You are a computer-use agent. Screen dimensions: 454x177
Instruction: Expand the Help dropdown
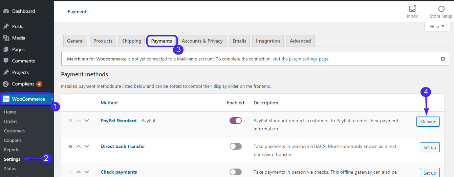point(437,26)
